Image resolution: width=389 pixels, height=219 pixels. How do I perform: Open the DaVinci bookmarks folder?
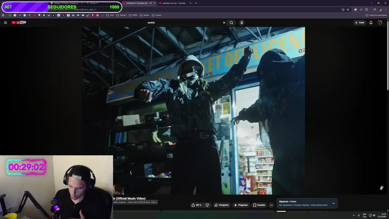click(121, 15)
